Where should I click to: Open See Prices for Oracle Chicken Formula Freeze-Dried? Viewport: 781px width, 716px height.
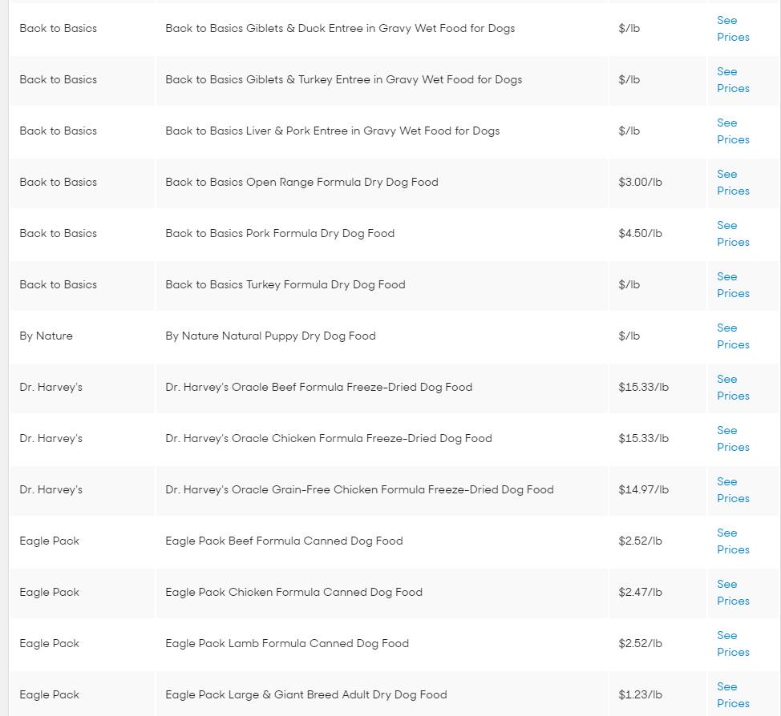tap(733, 439)
